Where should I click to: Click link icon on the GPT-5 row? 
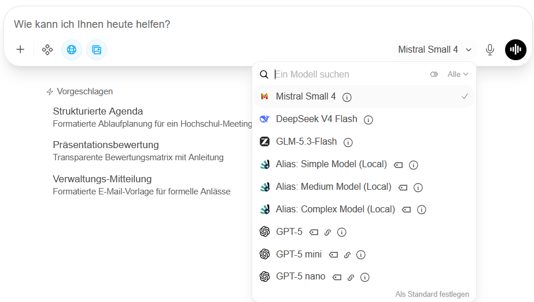327,233
